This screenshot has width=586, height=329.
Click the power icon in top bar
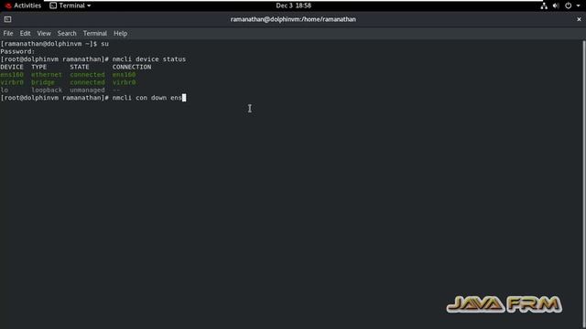point(568,5)
